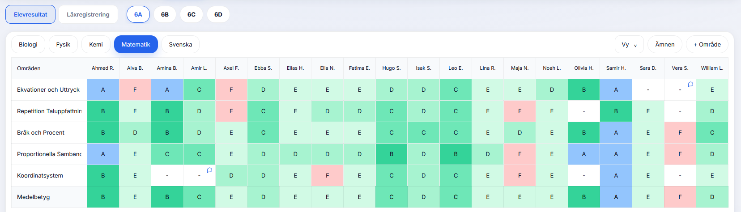Screen dimensions: 741x212
Task: Open the Svenska subject tab
Action: (x=180, y=44)
